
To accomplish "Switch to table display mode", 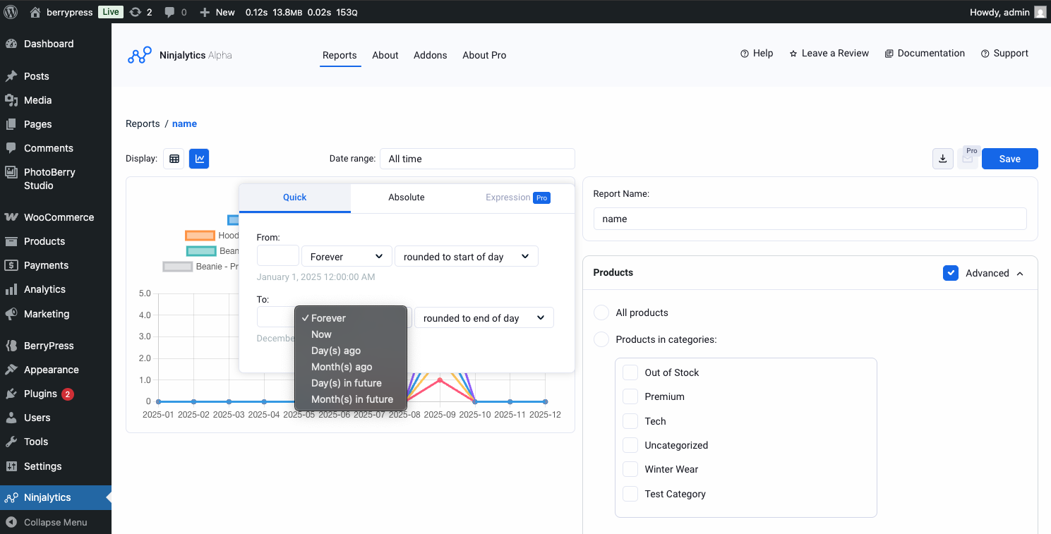I will [x=174, y=158].
